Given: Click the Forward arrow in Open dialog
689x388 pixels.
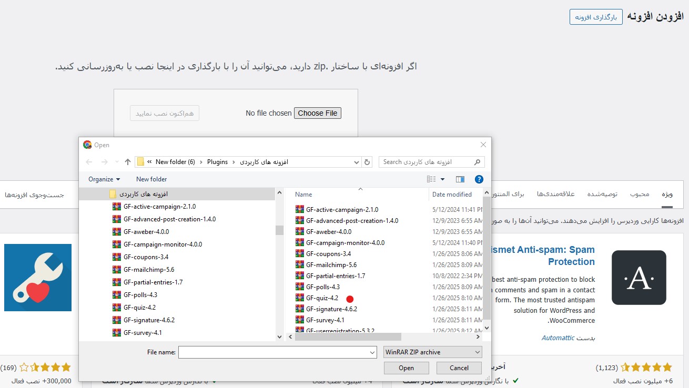Looking at the screenshot, I should click(104, 162).
